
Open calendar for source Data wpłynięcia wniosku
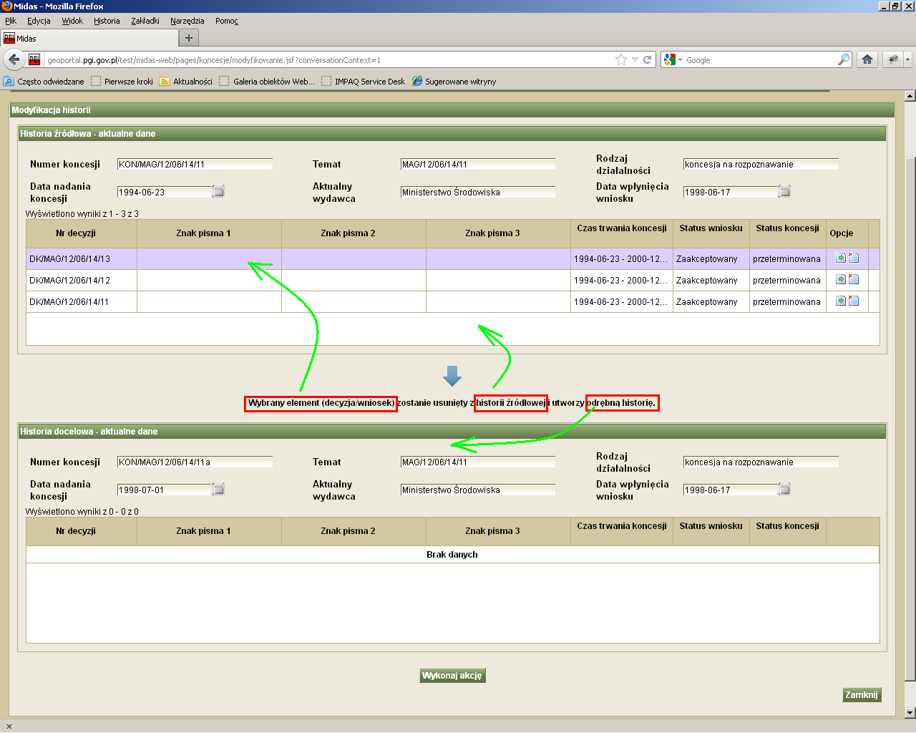click(784, 191)
